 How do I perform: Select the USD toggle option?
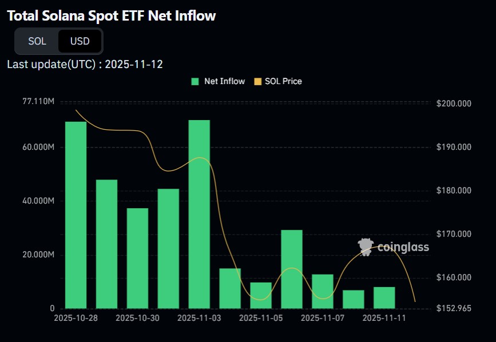[x=80, y=41]
